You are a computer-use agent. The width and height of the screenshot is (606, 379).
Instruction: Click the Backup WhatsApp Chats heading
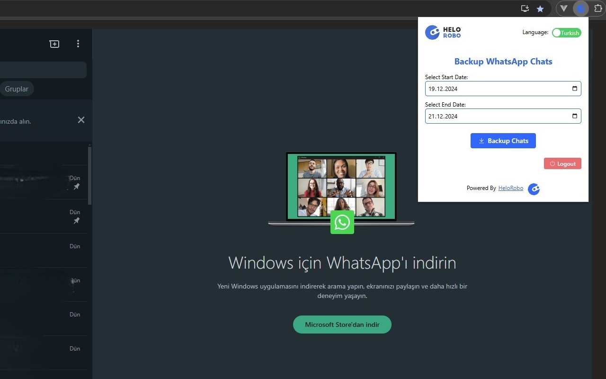[503, 62]
